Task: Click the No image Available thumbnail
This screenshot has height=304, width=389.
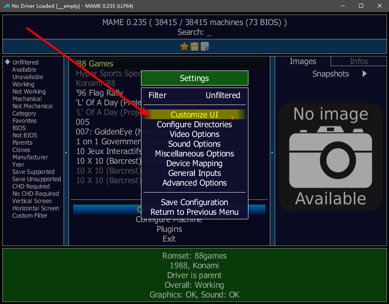Action: pos(331,157)
